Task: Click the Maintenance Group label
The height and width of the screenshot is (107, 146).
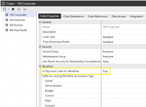Action: tap(54, 56)
